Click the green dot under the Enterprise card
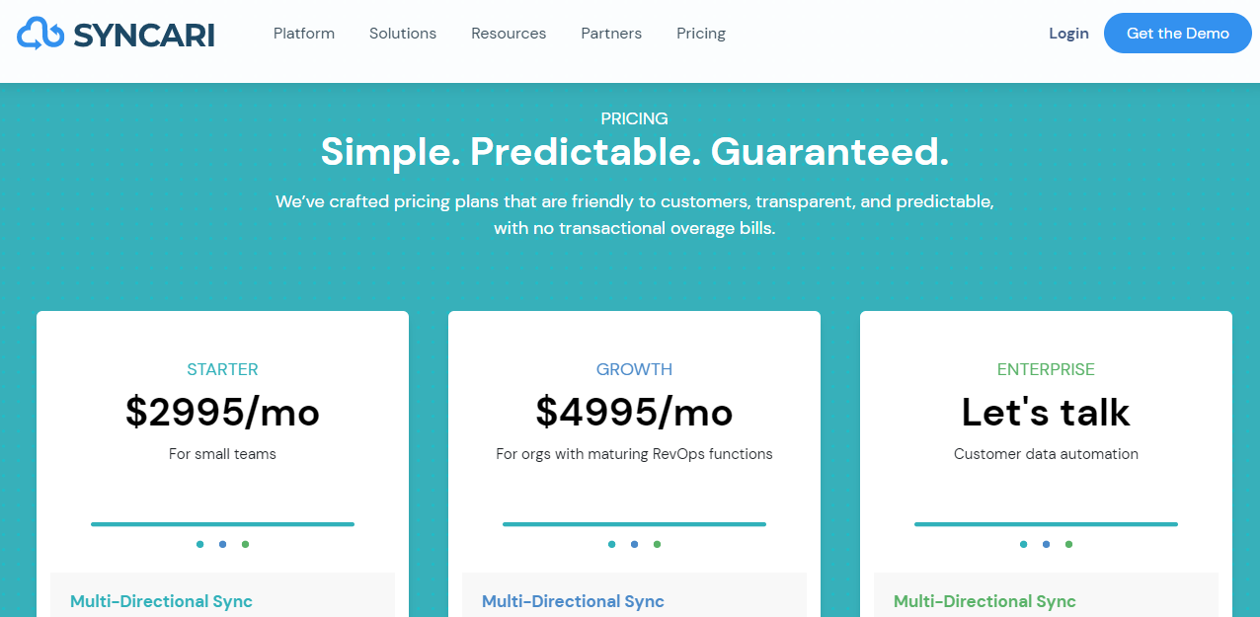This screenshot has height=617, width=1260. coord(1068,544)
